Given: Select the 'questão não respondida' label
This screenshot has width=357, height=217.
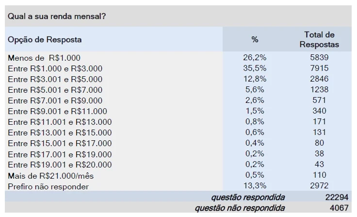Looking at the screenshot, I should [x=240, y=208].
